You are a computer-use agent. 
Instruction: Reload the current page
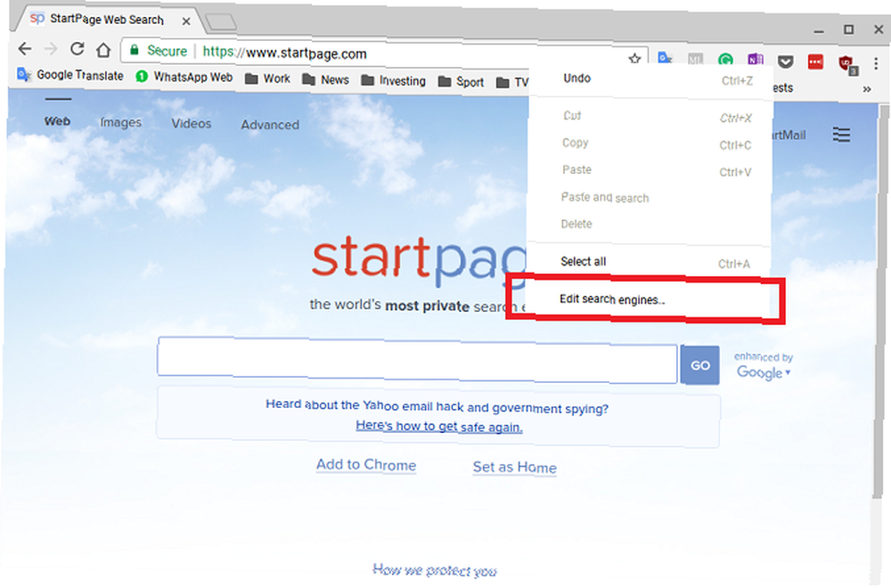78,49
